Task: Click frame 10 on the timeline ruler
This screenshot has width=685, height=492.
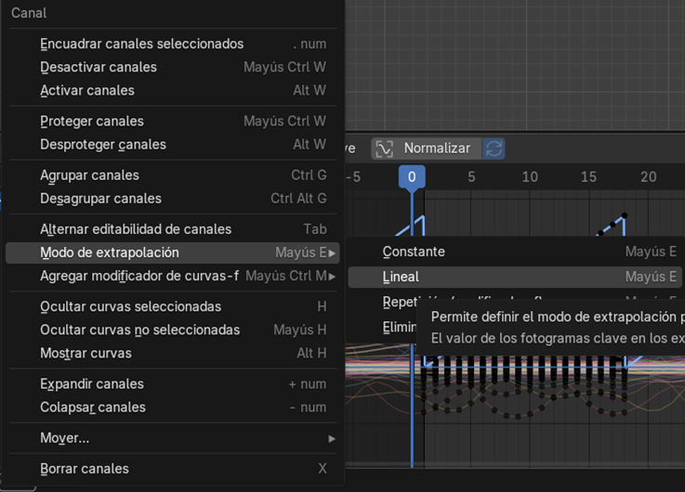Action: point(530,176)
